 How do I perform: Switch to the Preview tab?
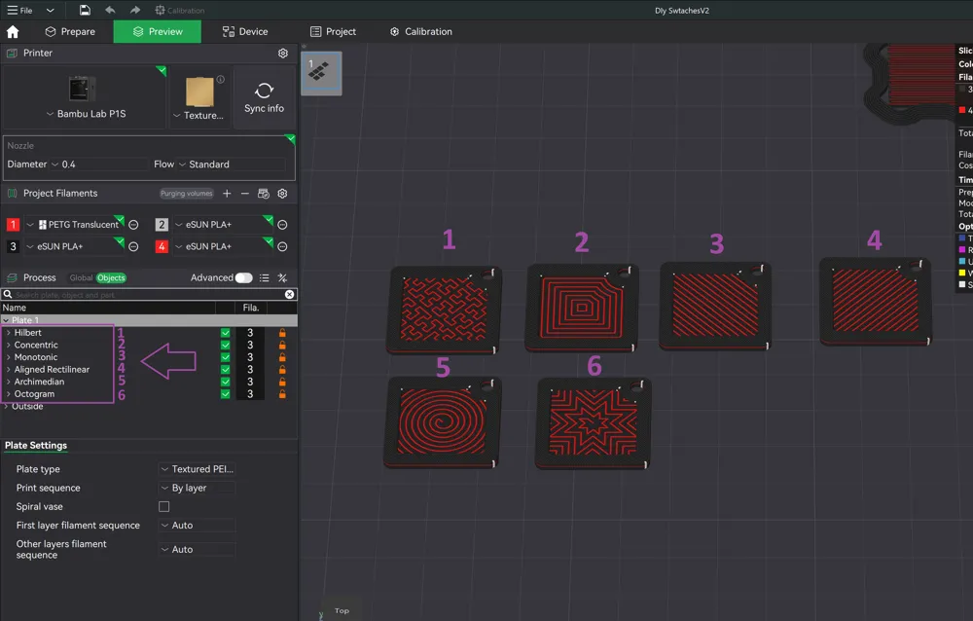coord(157,32)
